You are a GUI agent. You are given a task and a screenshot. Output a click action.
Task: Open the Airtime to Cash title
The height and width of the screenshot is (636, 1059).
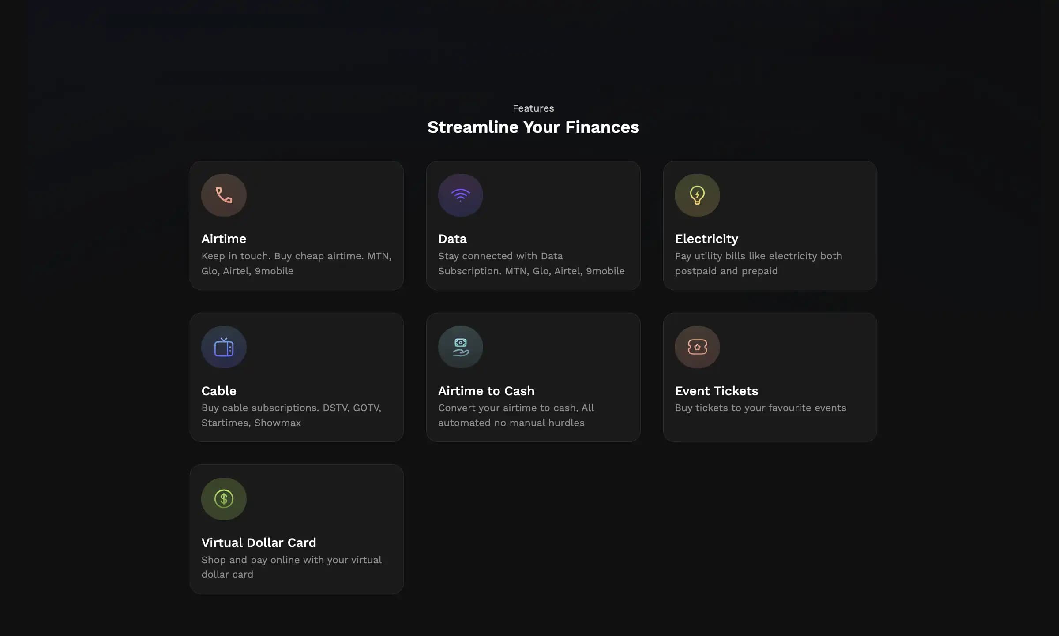point(486,391)
